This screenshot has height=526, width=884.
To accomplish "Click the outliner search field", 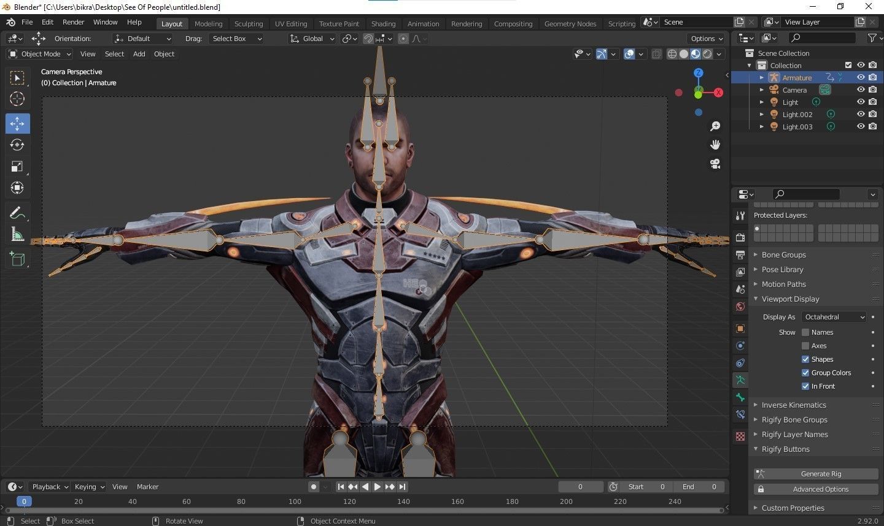I will [x=822, y=38].
